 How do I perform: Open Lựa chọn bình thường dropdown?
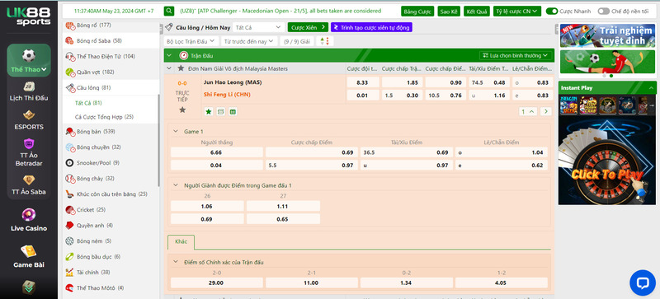tap(515, 55)
